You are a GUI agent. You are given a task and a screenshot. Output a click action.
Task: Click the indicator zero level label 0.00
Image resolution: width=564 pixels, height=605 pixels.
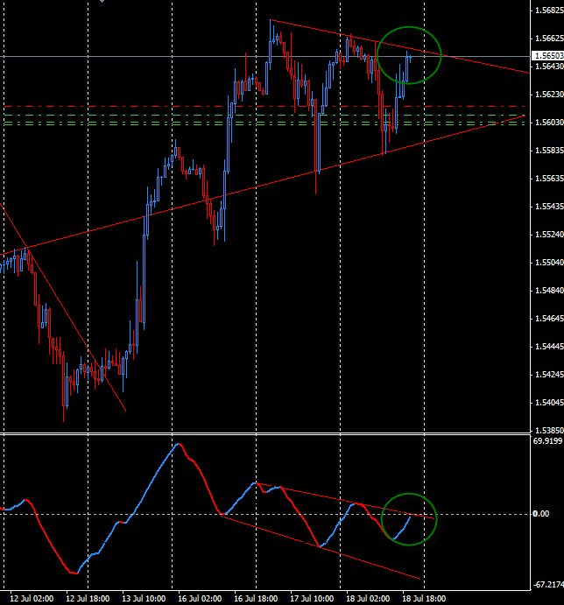(541, 514)
